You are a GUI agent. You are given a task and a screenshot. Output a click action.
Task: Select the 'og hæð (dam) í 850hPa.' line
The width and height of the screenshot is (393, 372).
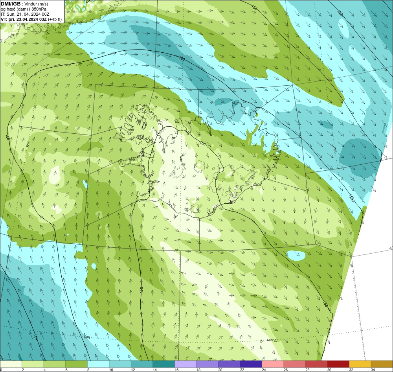[x=24, y=9]
